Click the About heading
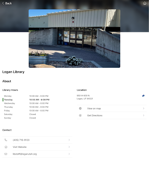The width and height of the screenshot is (149, 195). (7, 81)
